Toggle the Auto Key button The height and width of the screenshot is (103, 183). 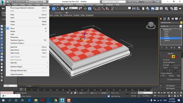134,93
